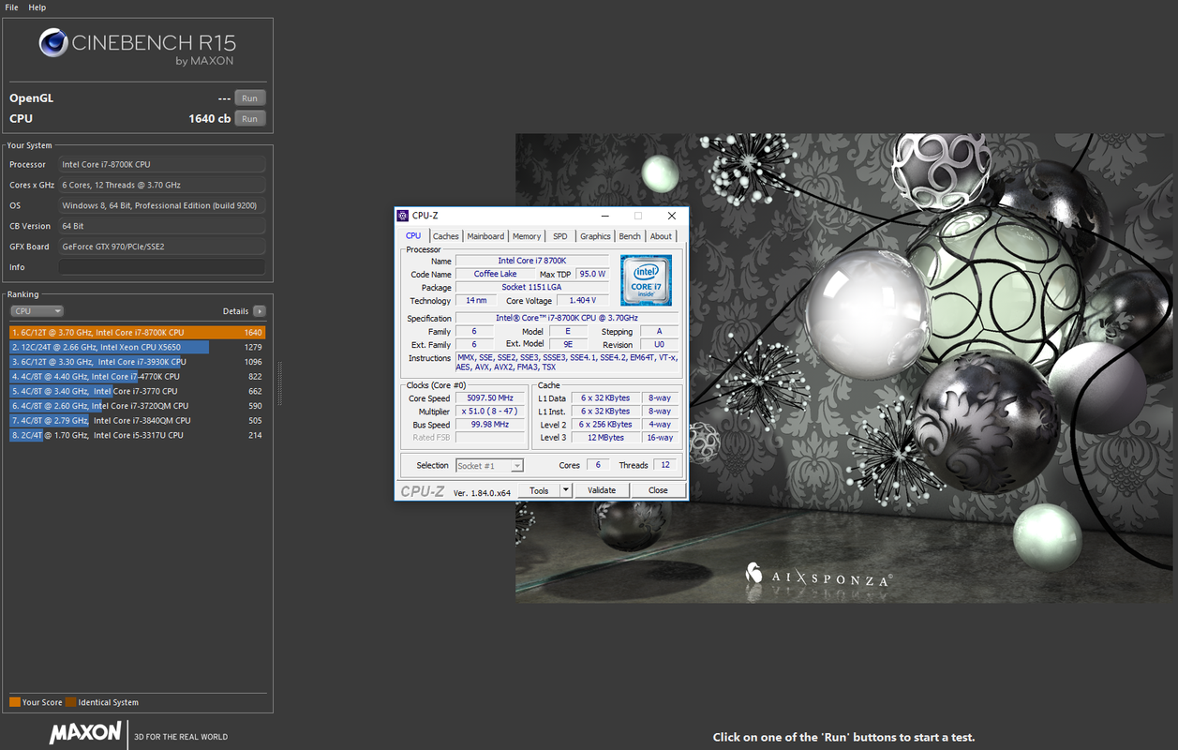Image resolution: width=1178 pixels, height=750 pixels.
Task: Switch to the Caches tab in CPU-Z
Action: tap(446, 236)
